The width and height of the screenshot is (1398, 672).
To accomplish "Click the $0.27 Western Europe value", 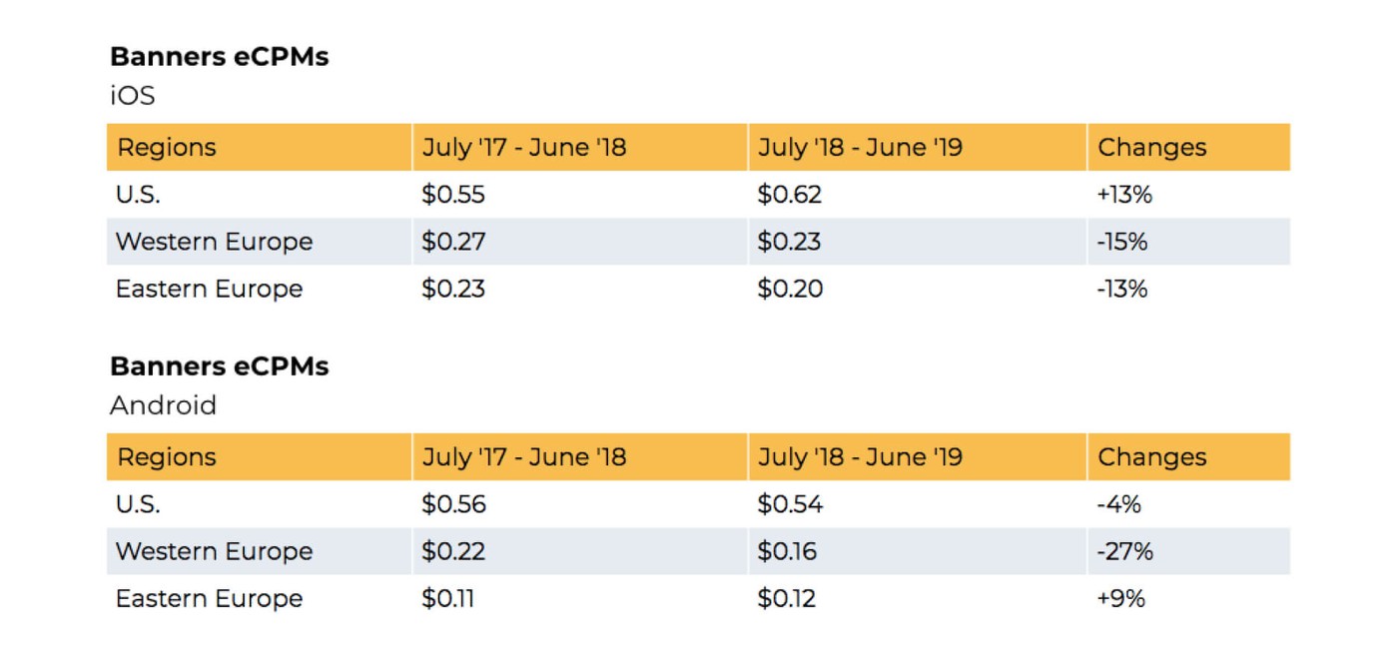I will (452, 242).
